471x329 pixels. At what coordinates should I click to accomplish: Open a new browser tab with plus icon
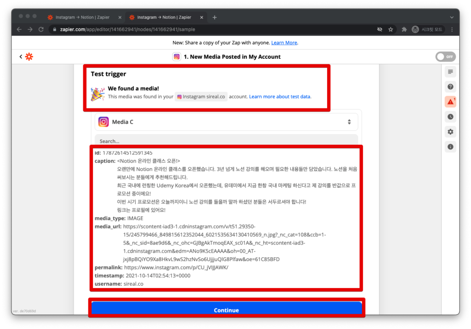point(214,17)
